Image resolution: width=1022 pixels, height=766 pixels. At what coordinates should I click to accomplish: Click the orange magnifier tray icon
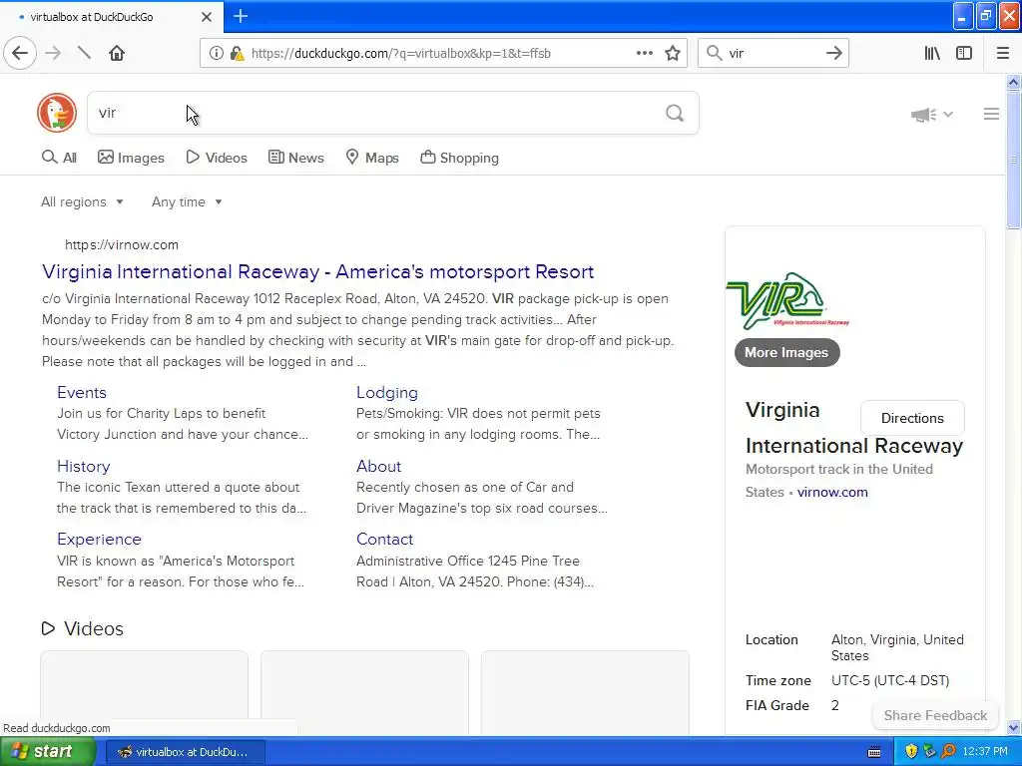948,752
